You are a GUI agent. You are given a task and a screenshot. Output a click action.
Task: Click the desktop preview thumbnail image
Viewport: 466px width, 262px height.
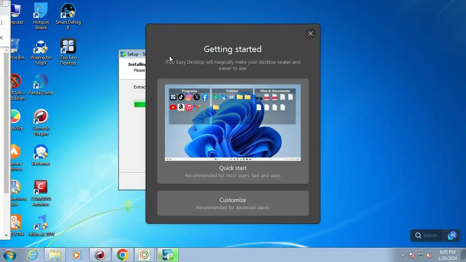pyautogui.click(x=233, y=123)
